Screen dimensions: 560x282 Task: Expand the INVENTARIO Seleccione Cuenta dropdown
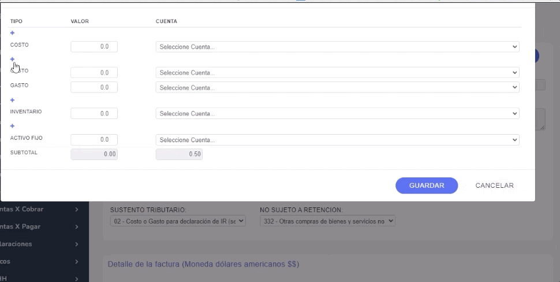pyautogui.click(x=337, y=114)
